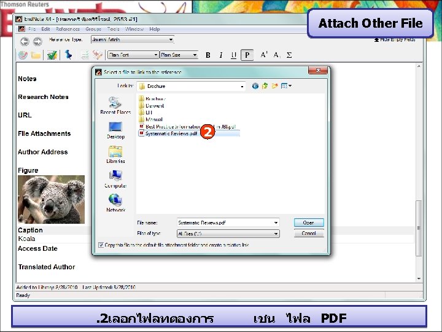Click the koala figure thumbnail
This screenshot has height=332, width=442.
(x=51, y=199)
